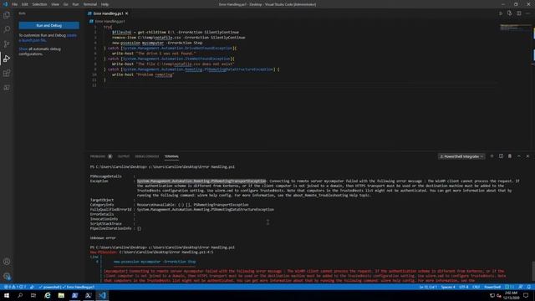Open the Go menu
Viewport: 535px width, 301px height.
pos(65,4)
